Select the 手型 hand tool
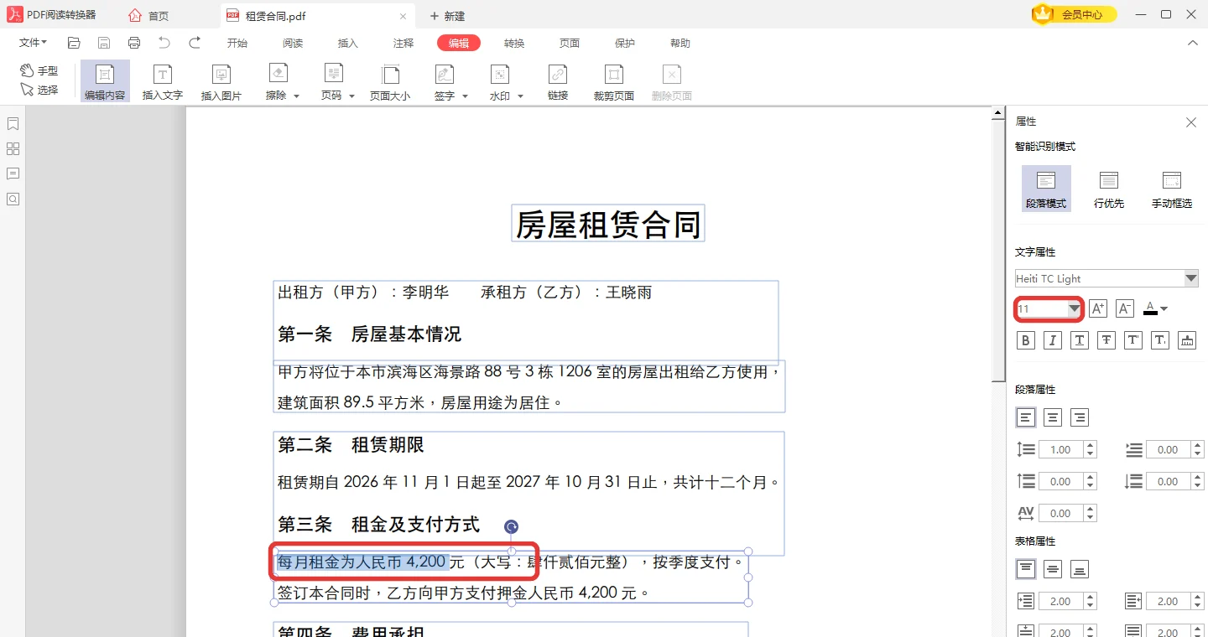 pos(39,71)
